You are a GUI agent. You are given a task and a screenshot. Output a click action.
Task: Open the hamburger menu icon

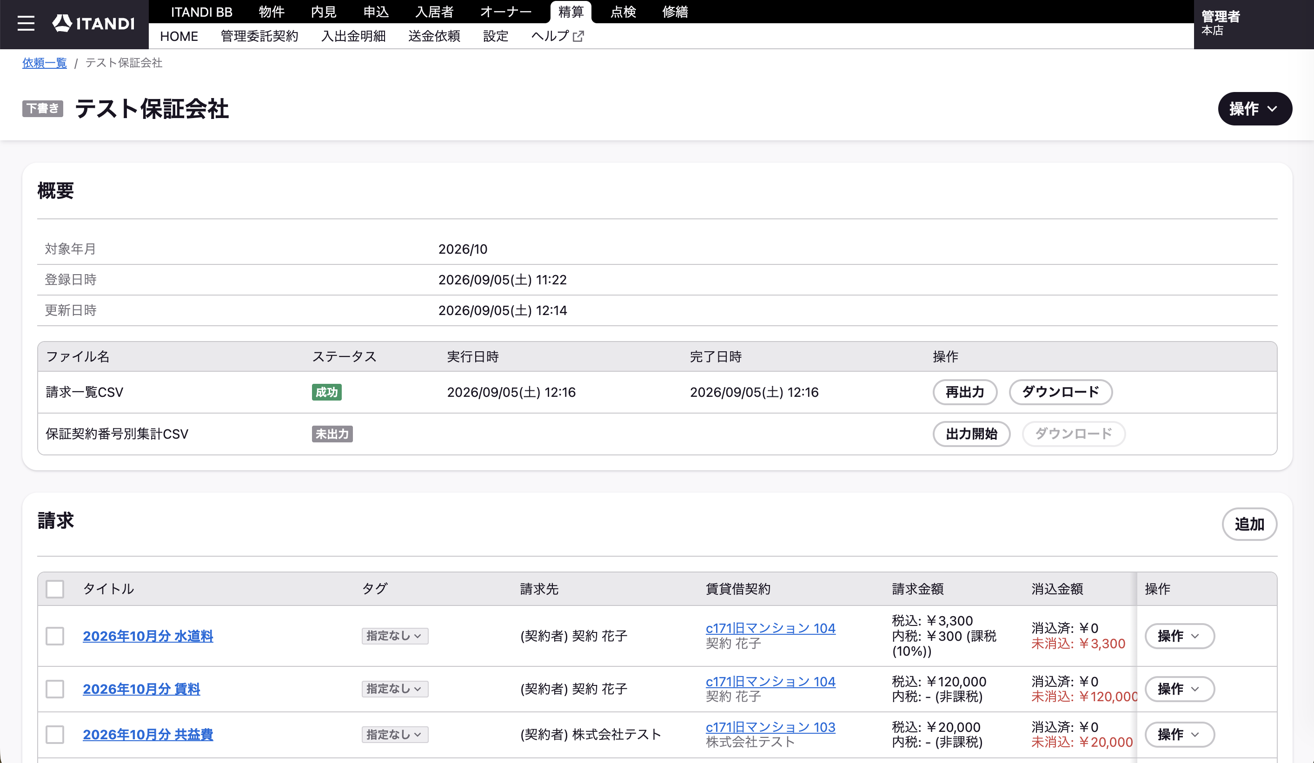[26, 23]
